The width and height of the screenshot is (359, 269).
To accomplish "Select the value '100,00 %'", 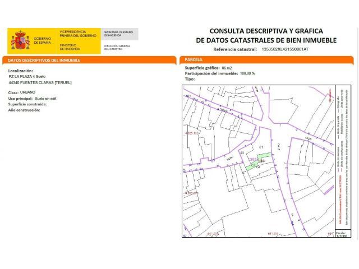I will (247, 73).
